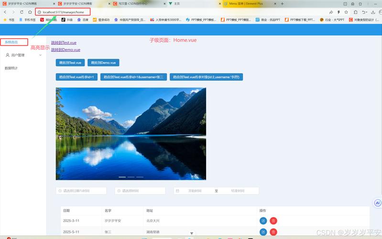
Task: Click the 开始时间 date range field
Action: [195, 191]
